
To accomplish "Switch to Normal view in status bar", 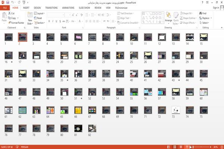I will point(169,147).
